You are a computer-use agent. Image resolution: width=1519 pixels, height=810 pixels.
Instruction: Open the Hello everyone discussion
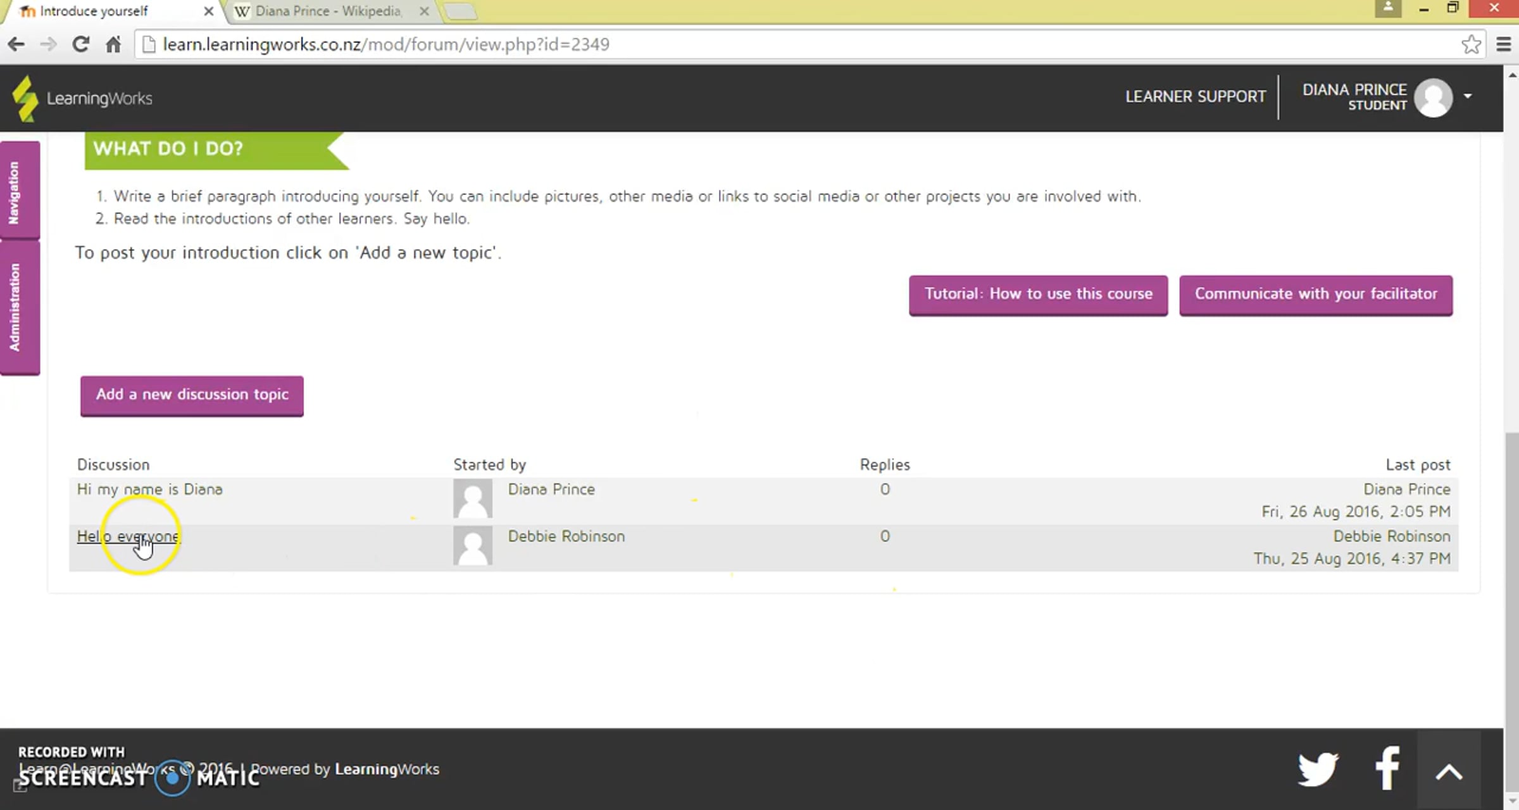click(128, 536)
